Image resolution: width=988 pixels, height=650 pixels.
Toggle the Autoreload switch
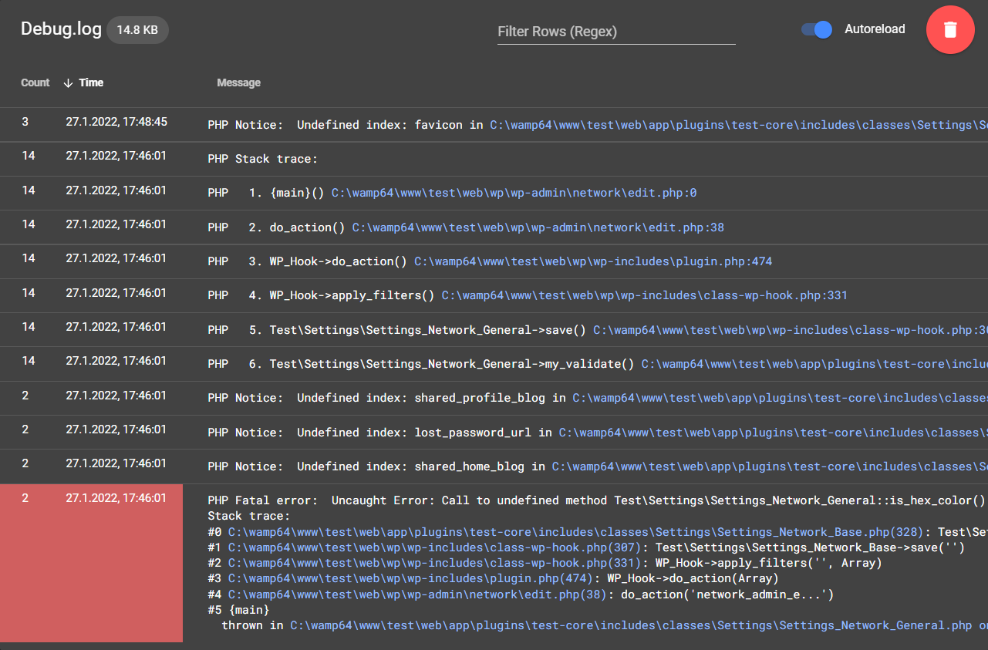tap(817, 29)
